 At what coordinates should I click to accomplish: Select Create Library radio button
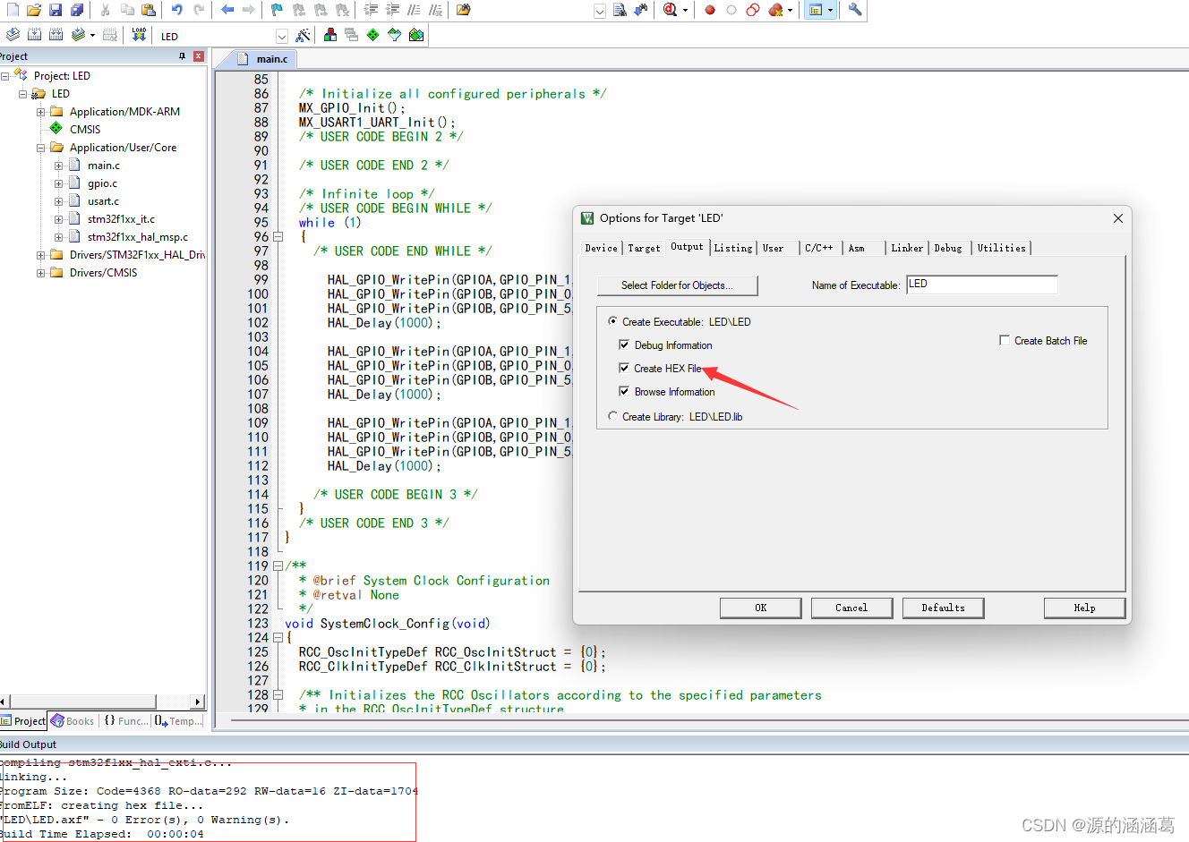tap(612, 416)
